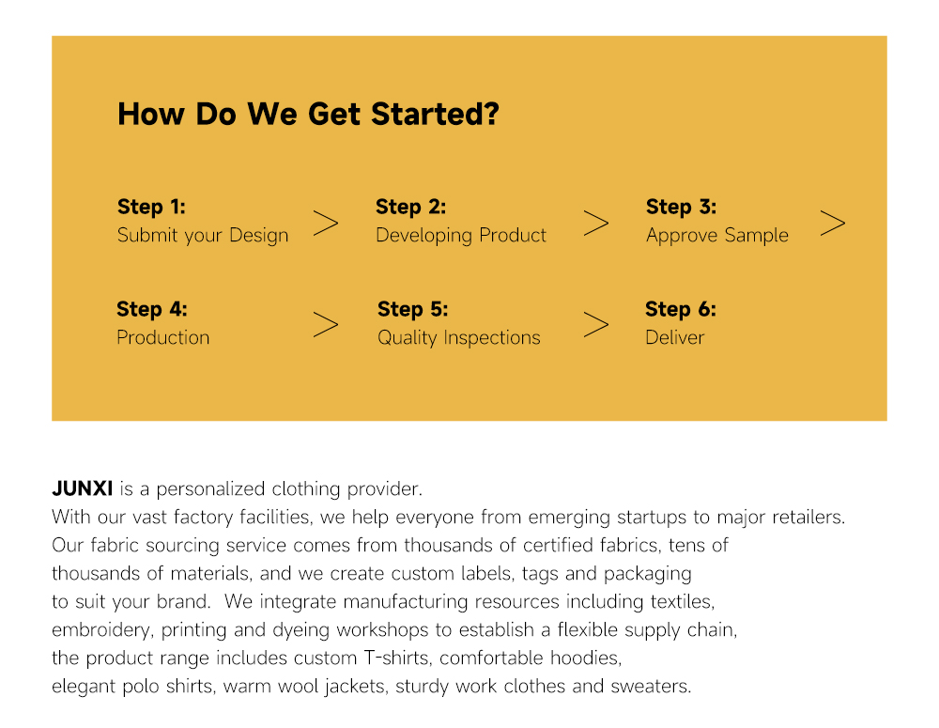Click the 'Step 2:' label
This screenshot has width=939, height=728.
point(411,207)
